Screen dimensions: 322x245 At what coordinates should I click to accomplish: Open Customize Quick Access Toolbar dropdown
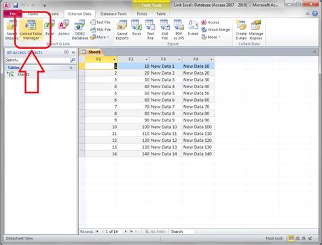[x=45, y=5]
